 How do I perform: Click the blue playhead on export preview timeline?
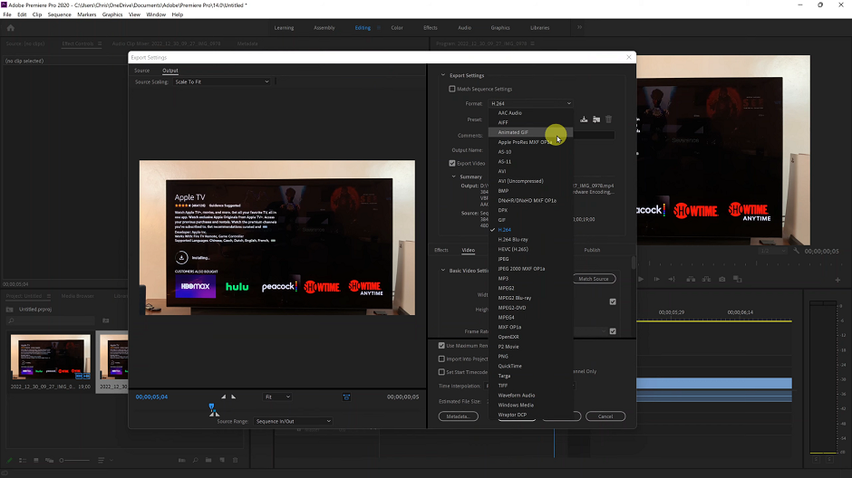[211, 406]
